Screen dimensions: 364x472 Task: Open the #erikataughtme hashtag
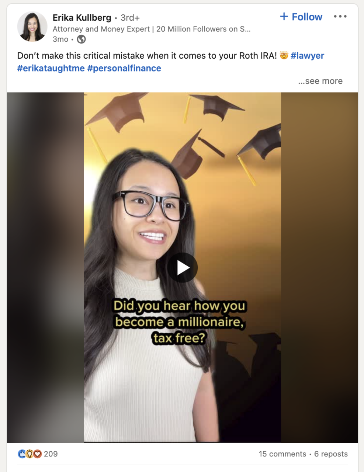[51, 68]
